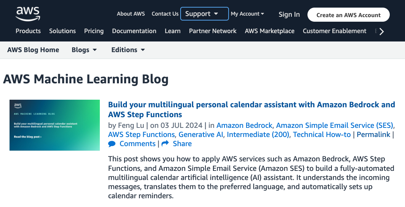The height and width of the screenshot is (207, 405).
Task: Click the Comments speech bubble icon
Action: [x=112, y=144]
